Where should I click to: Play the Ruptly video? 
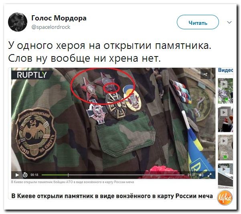click(17, 175)
